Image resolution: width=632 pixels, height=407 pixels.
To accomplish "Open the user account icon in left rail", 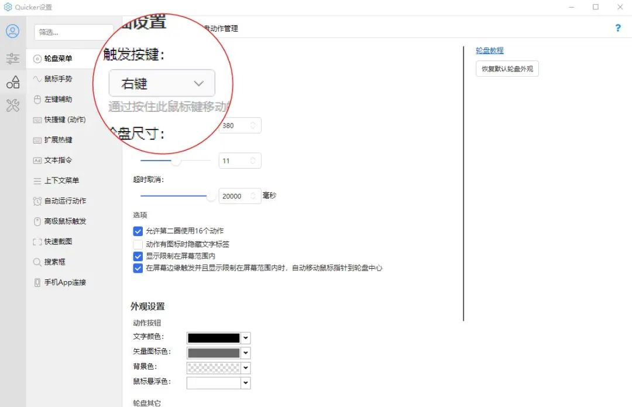I will point(12,31).
